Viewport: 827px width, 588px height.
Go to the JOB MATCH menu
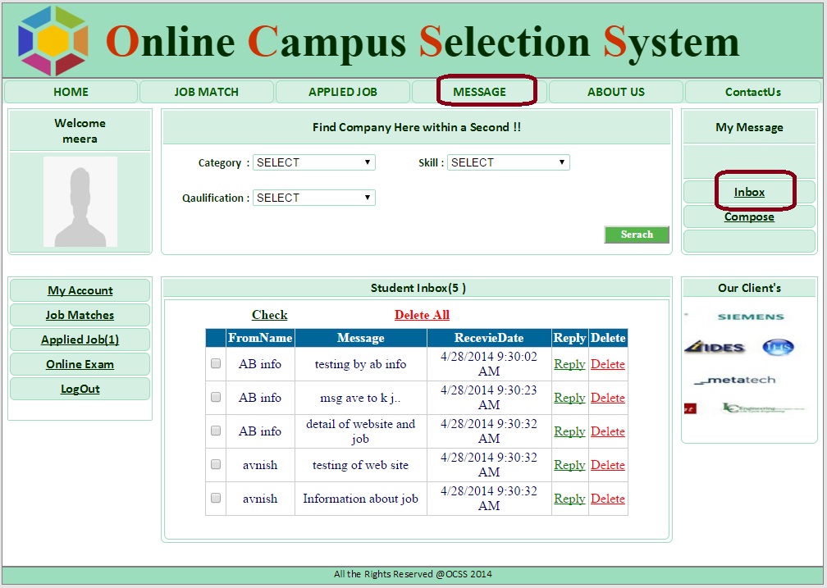207,92
